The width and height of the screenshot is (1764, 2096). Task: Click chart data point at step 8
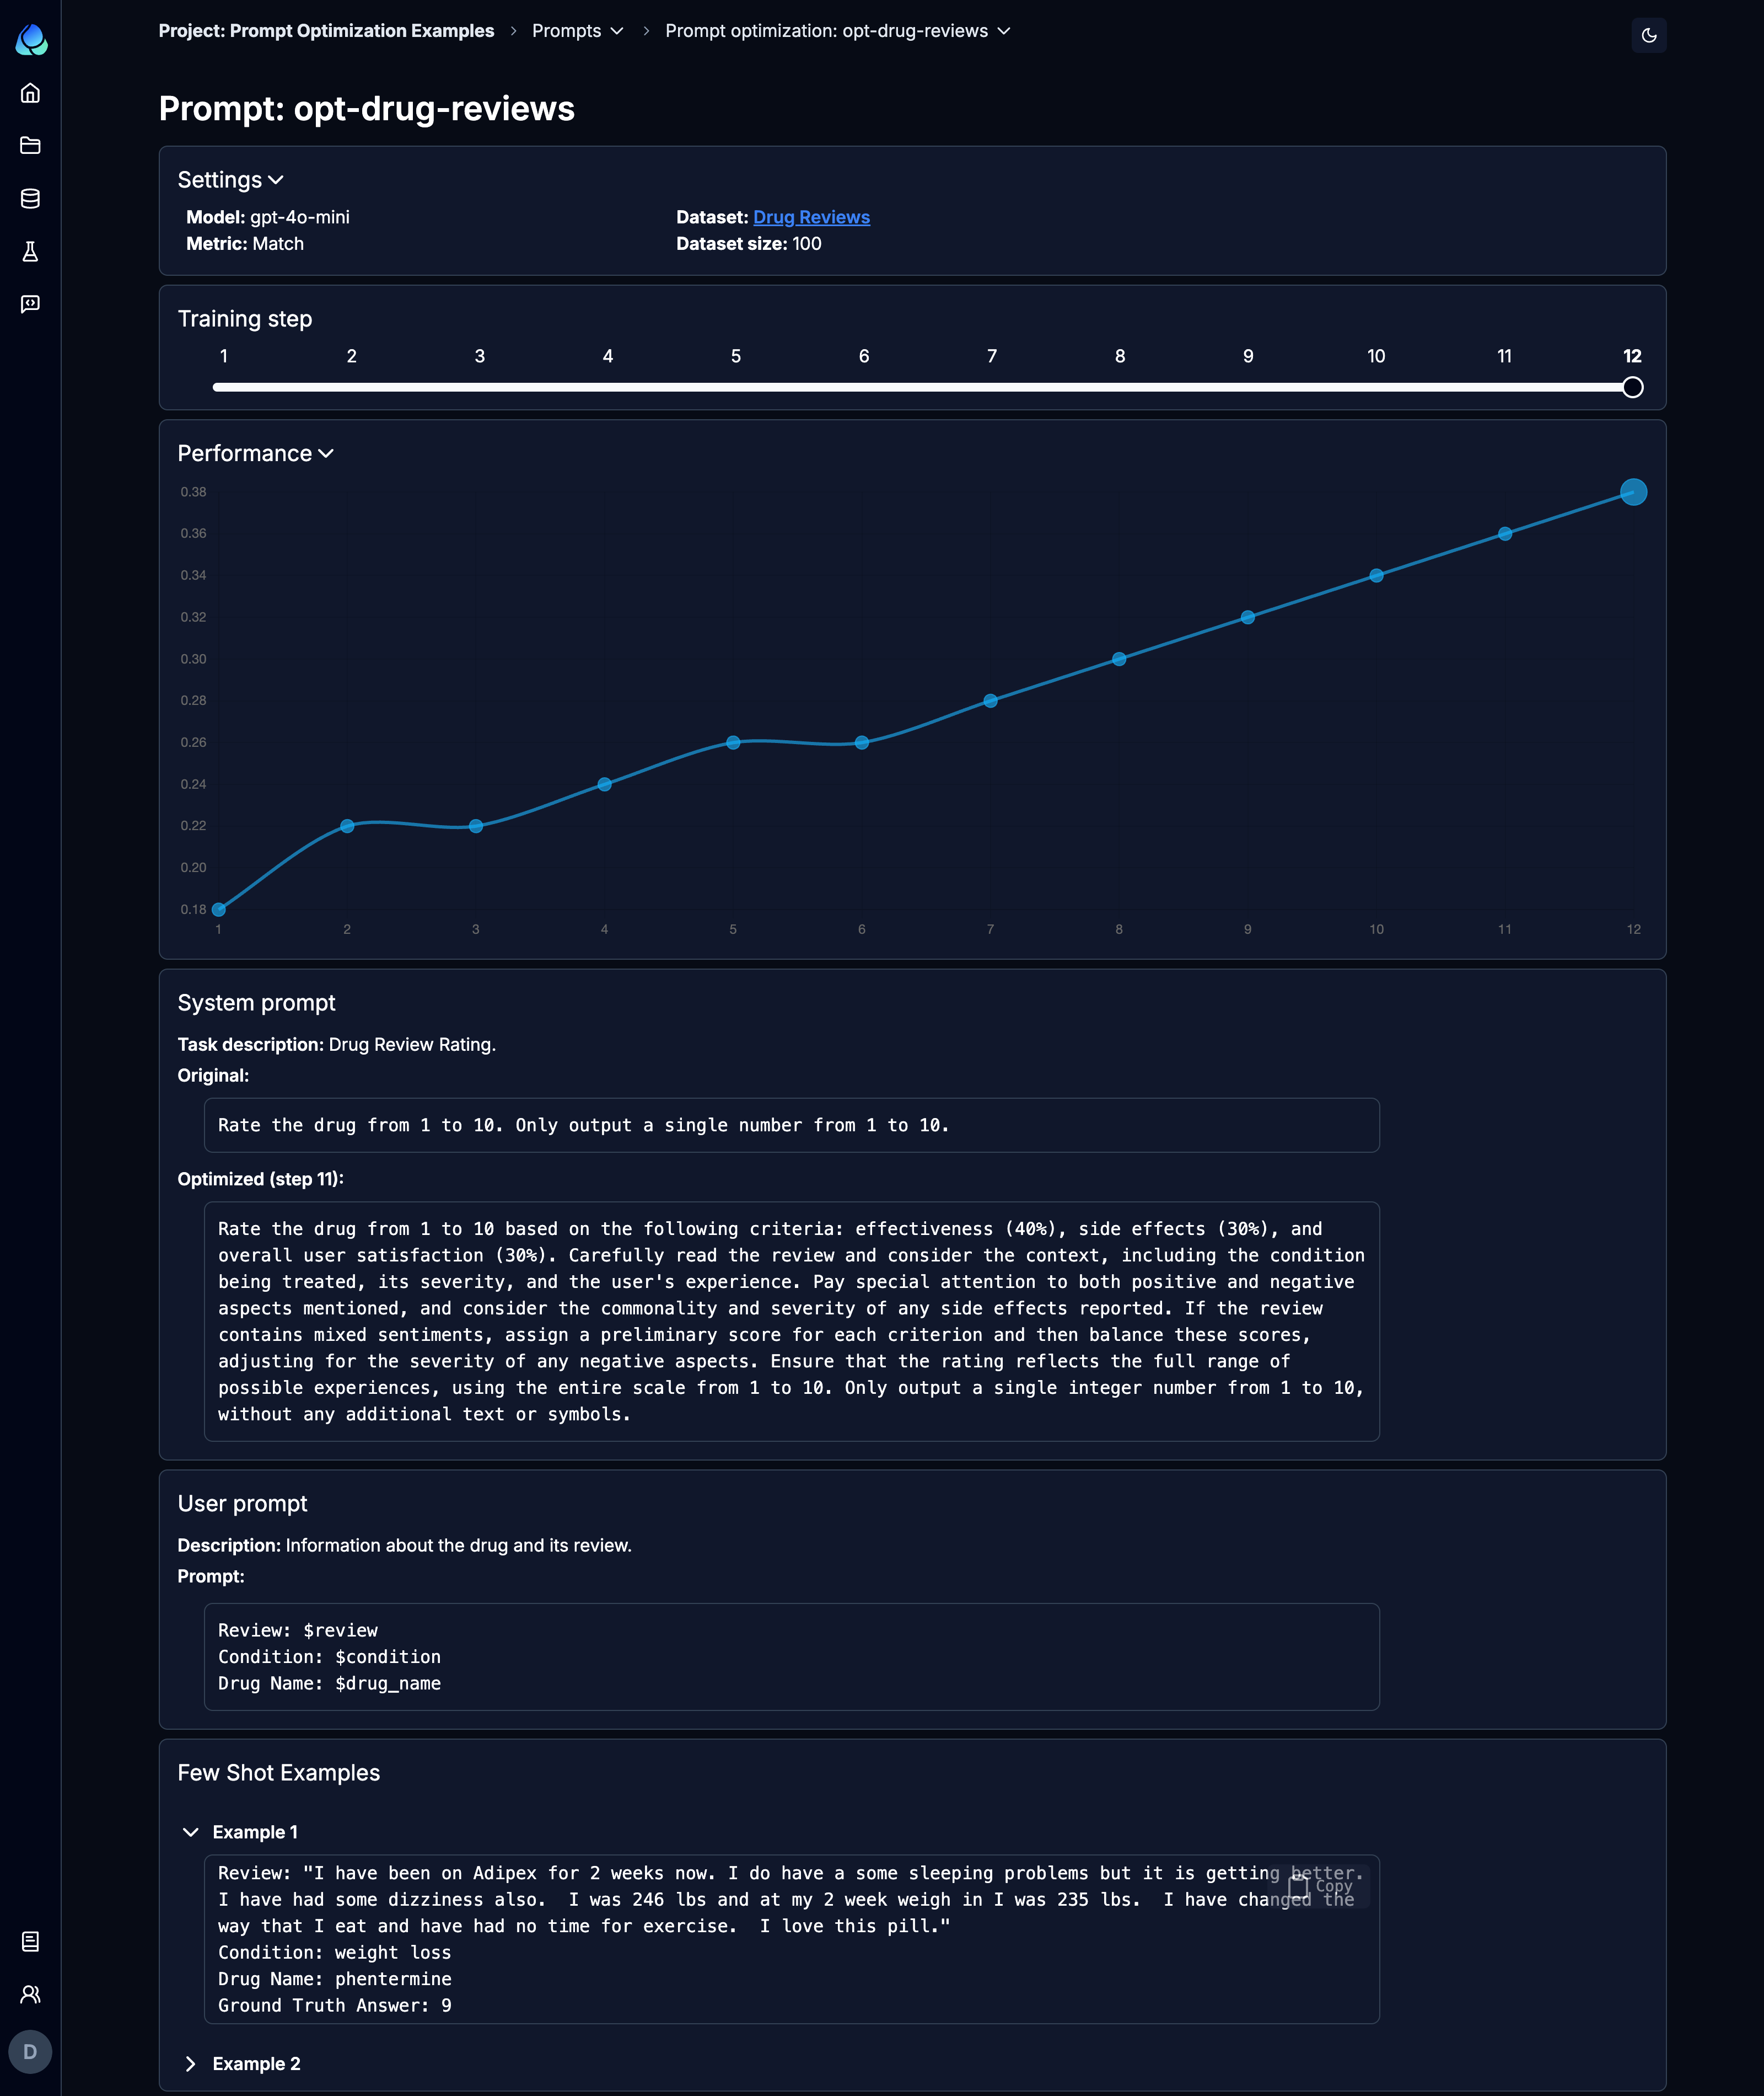point(1119,659)
